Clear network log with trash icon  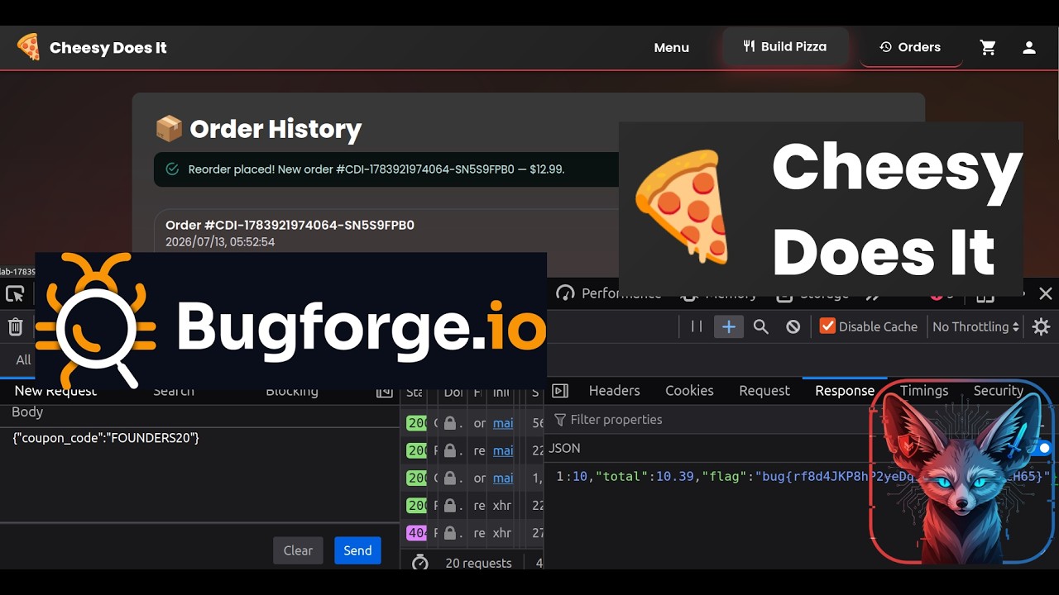[15, 326]
